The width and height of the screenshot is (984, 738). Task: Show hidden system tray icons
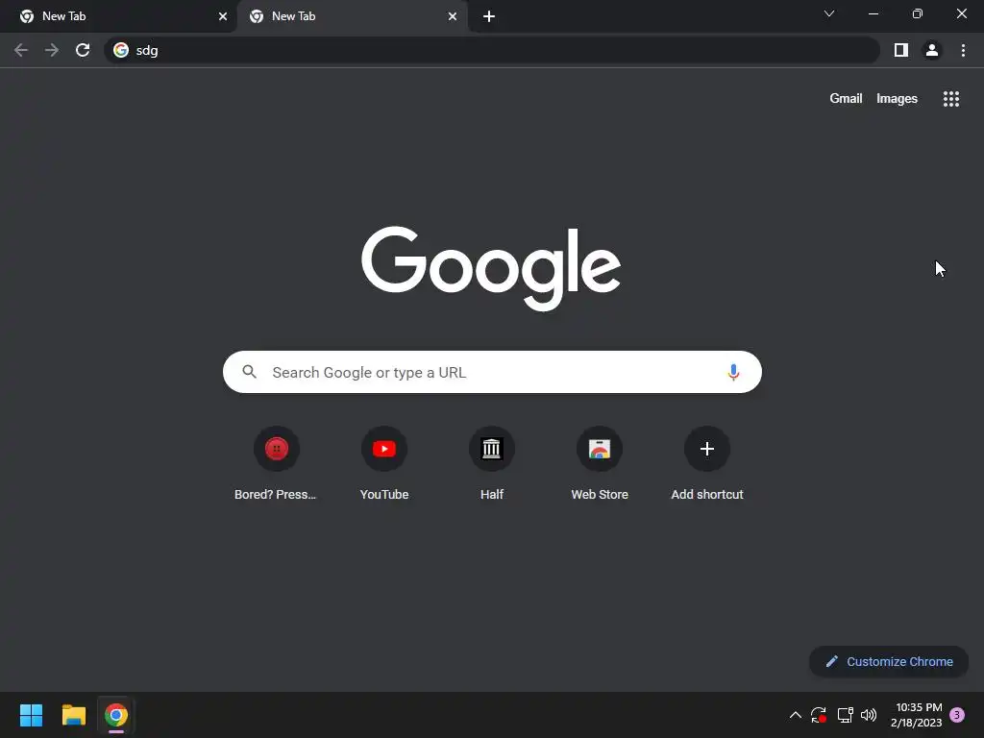click(795, 715)
